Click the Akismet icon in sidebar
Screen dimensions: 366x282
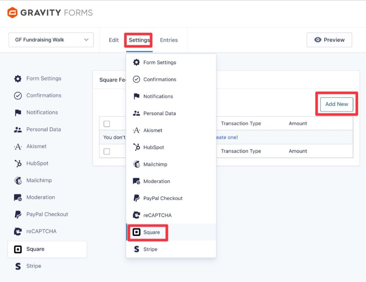point(18,147)
